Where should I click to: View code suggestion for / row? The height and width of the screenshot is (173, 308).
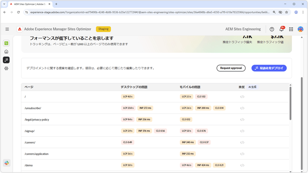click(x=242, y=97)
